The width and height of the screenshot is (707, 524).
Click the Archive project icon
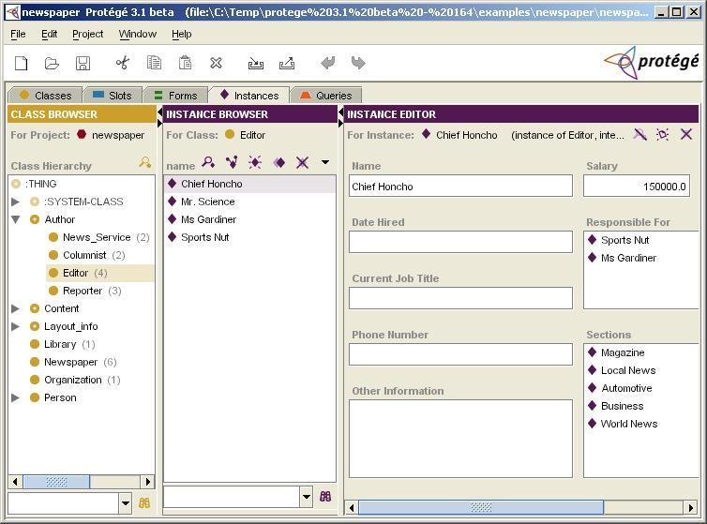click(x=256, y=63)
